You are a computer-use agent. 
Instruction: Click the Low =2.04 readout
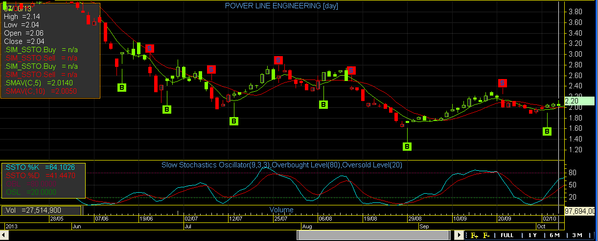tap(21, 24)
